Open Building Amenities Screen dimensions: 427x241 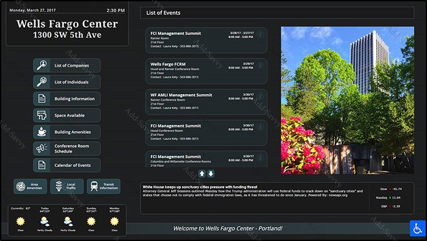pyautogui.click(x=67, y=132)
